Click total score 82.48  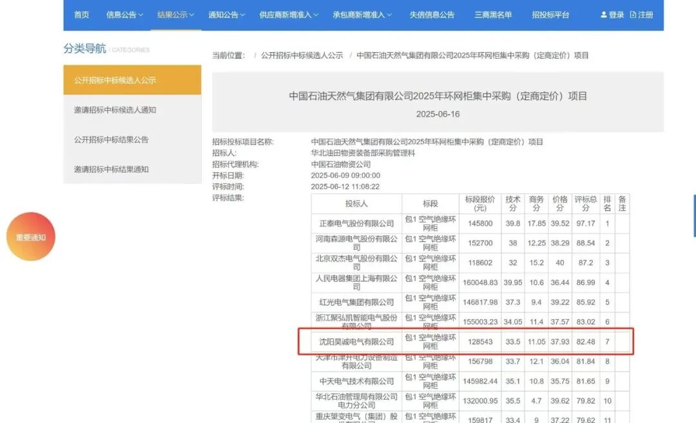click(x=585, y=342)
